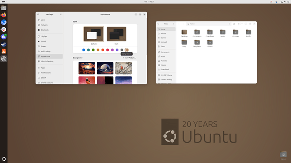The image size is (291, 163).
Task: Select the Default light style
Action: (94, 34)
